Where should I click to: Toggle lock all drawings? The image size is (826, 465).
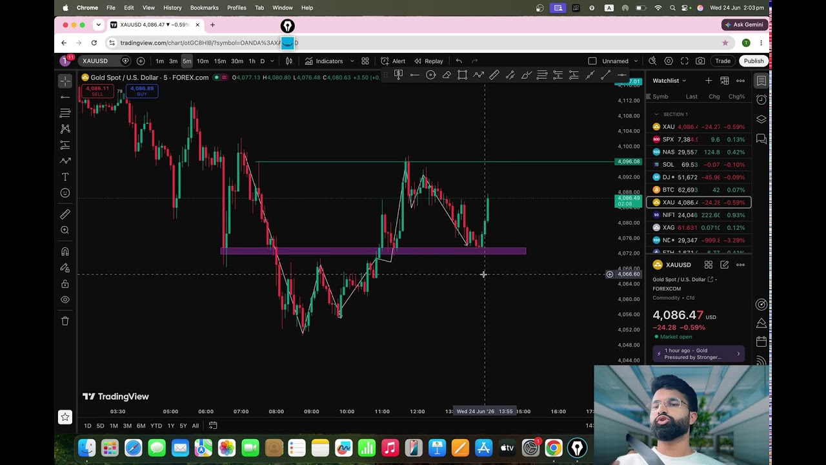click(x=65, y=284)
